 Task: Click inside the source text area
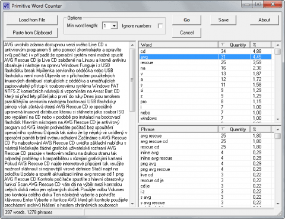pyautogui.click(x=66, y=124)
